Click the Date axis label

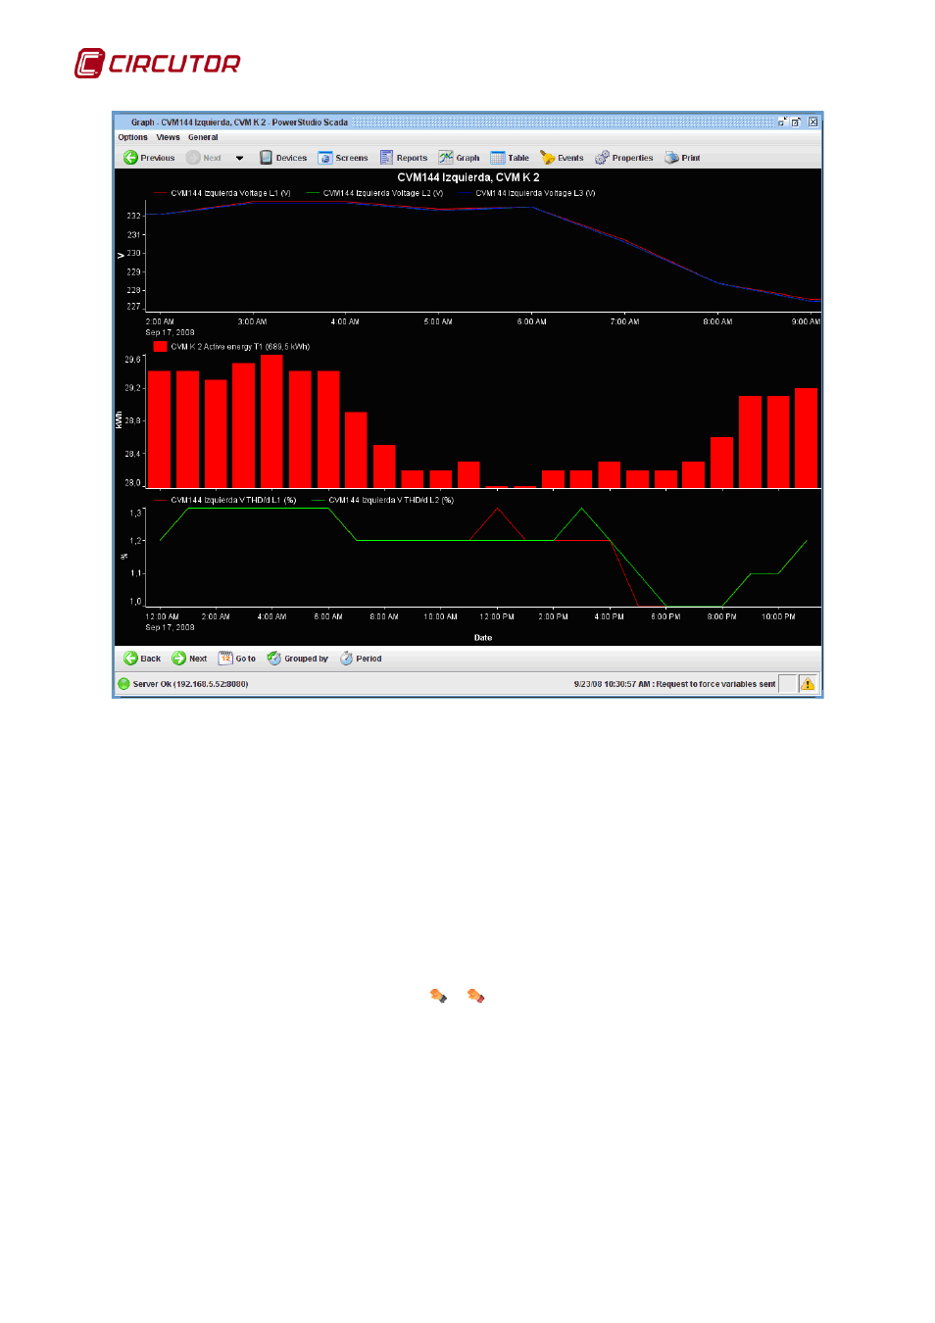click(x=483, y=638)
